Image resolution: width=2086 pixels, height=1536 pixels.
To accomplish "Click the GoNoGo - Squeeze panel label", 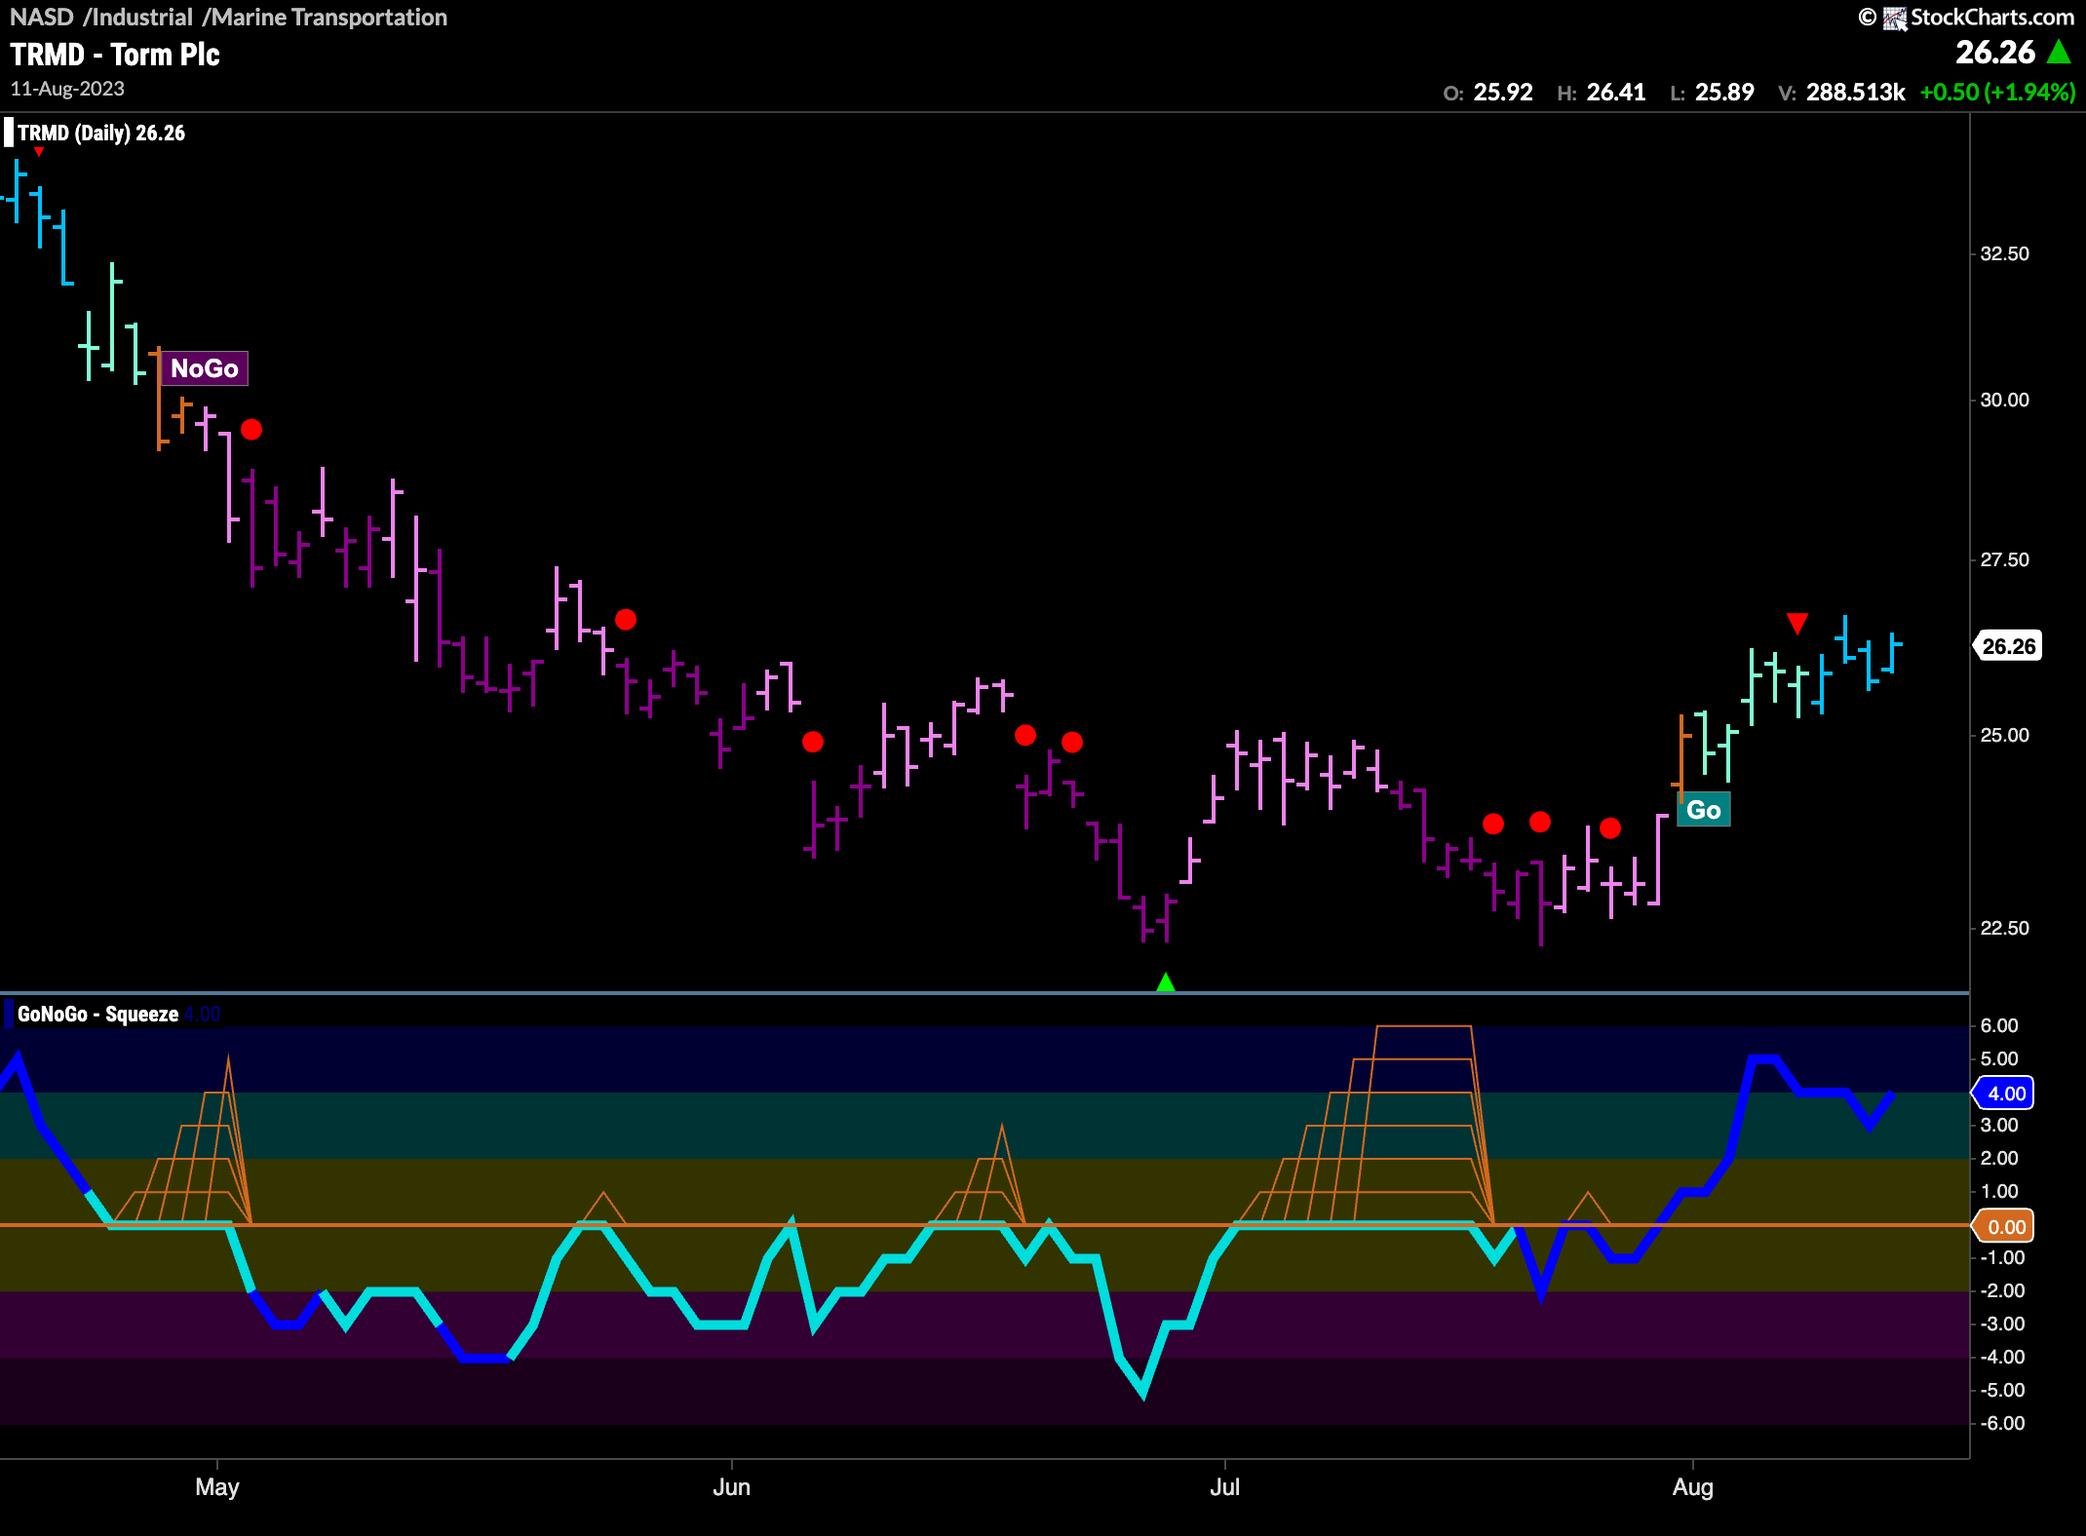I will pyautogui.click(x=97, y=1014).
